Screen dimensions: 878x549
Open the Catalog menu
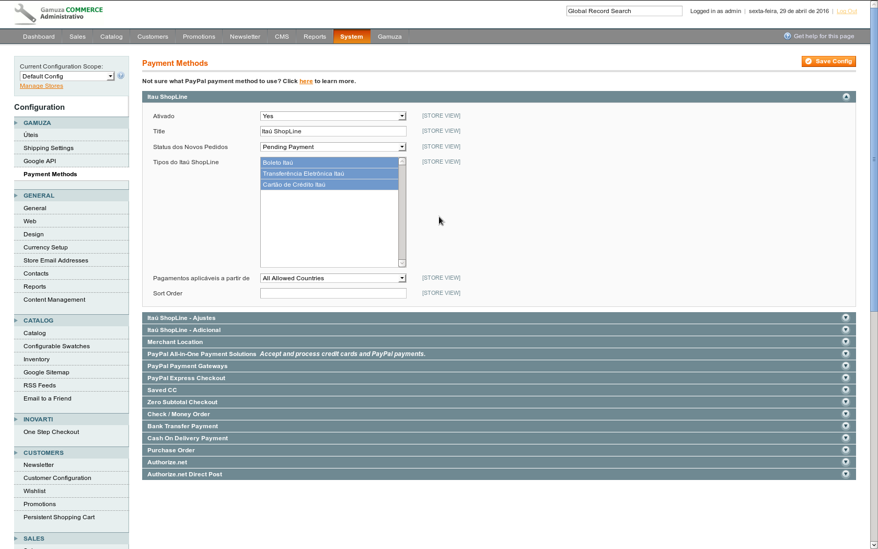[111, 37]
